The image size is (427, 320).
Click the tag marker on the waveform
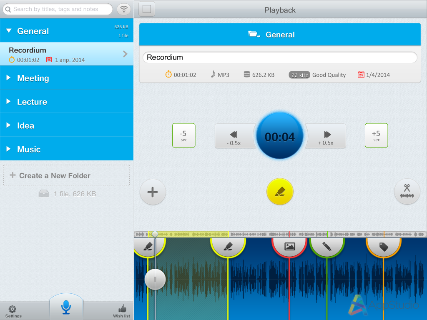point(384,246)
